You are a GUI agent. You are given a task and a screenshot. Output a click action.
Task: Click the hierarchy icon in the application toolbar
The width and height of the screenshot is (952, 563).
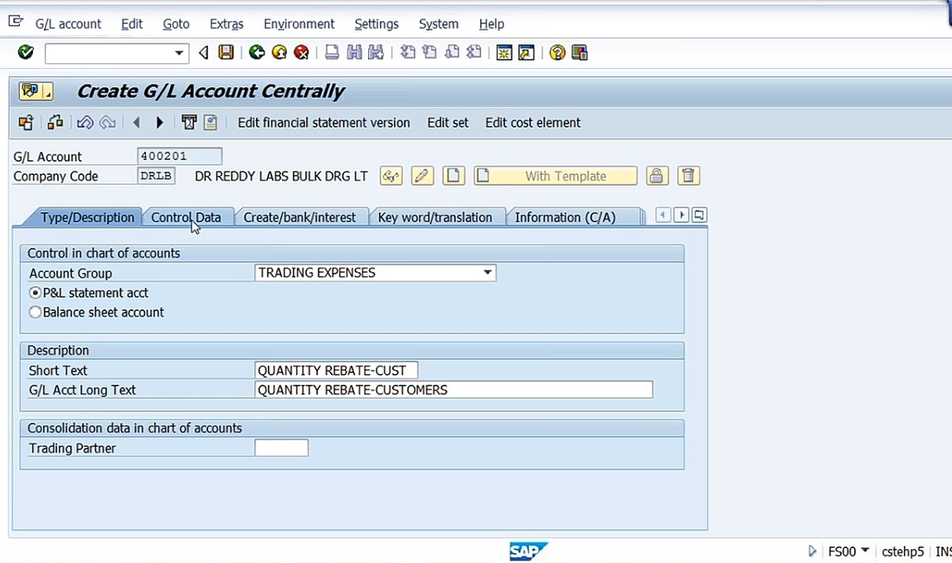[56, 123]
